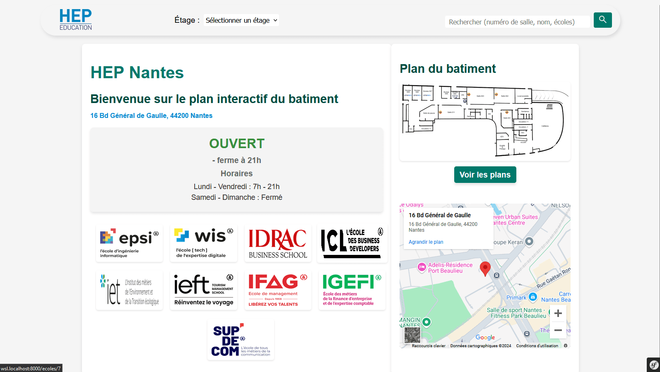Click the 'OUVERT' status text
The image size is (660, 372).
pyautogui.click(x=237, y=144)
